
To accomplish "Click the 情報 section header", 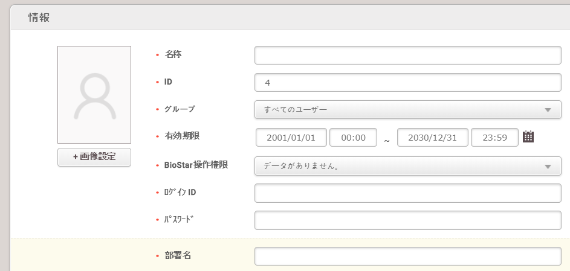I will pyautogui.click(x=39, y=18).
